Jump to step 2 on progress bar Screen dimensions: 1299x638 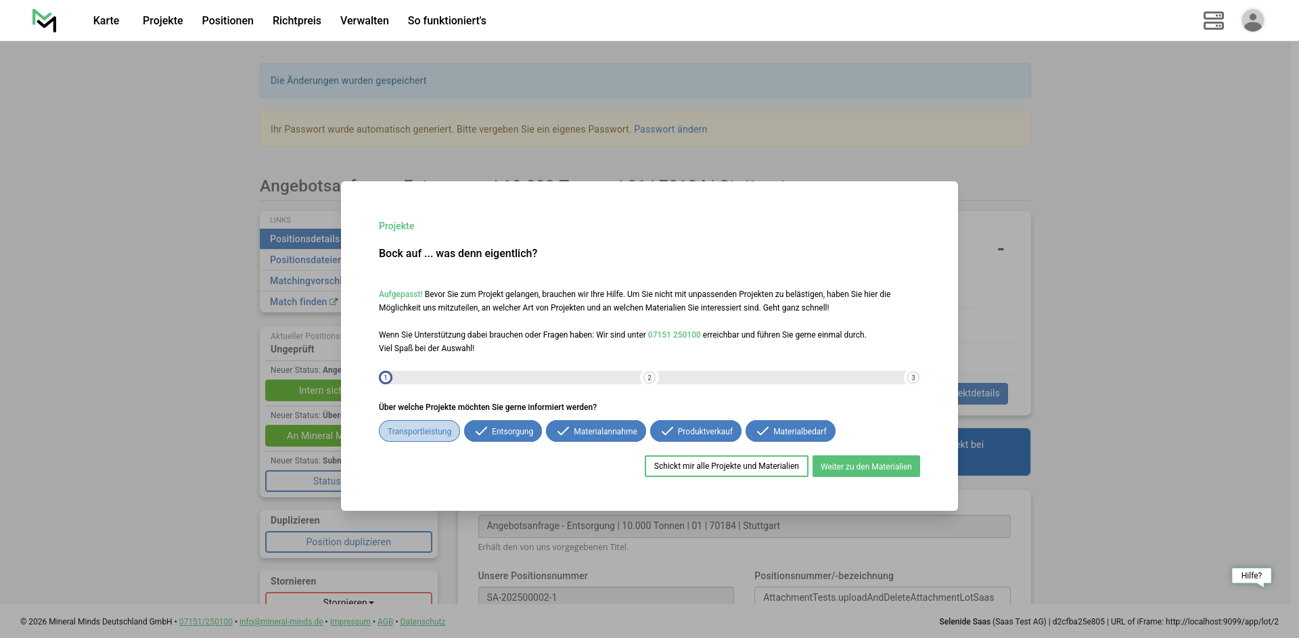click(649, 378)
